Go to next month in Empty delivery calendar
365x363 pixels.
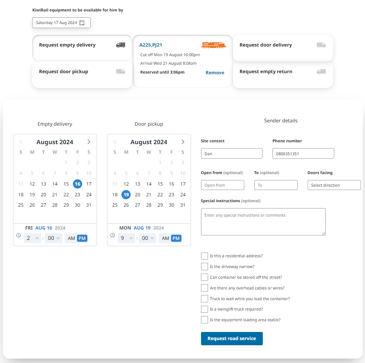(89, 142)
